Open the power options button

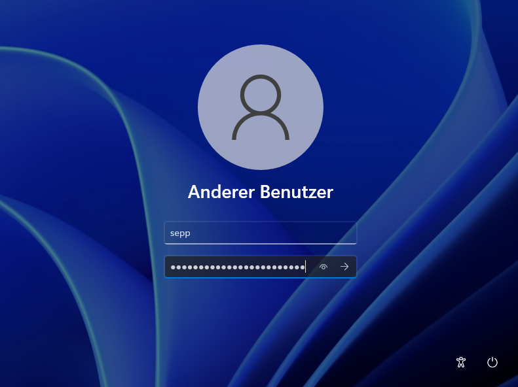coord(492,362)
